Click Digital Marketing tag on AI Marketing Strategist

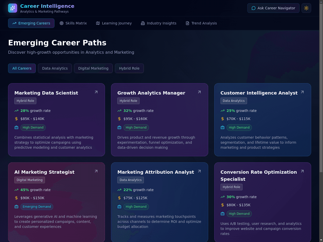pos(30,180)
